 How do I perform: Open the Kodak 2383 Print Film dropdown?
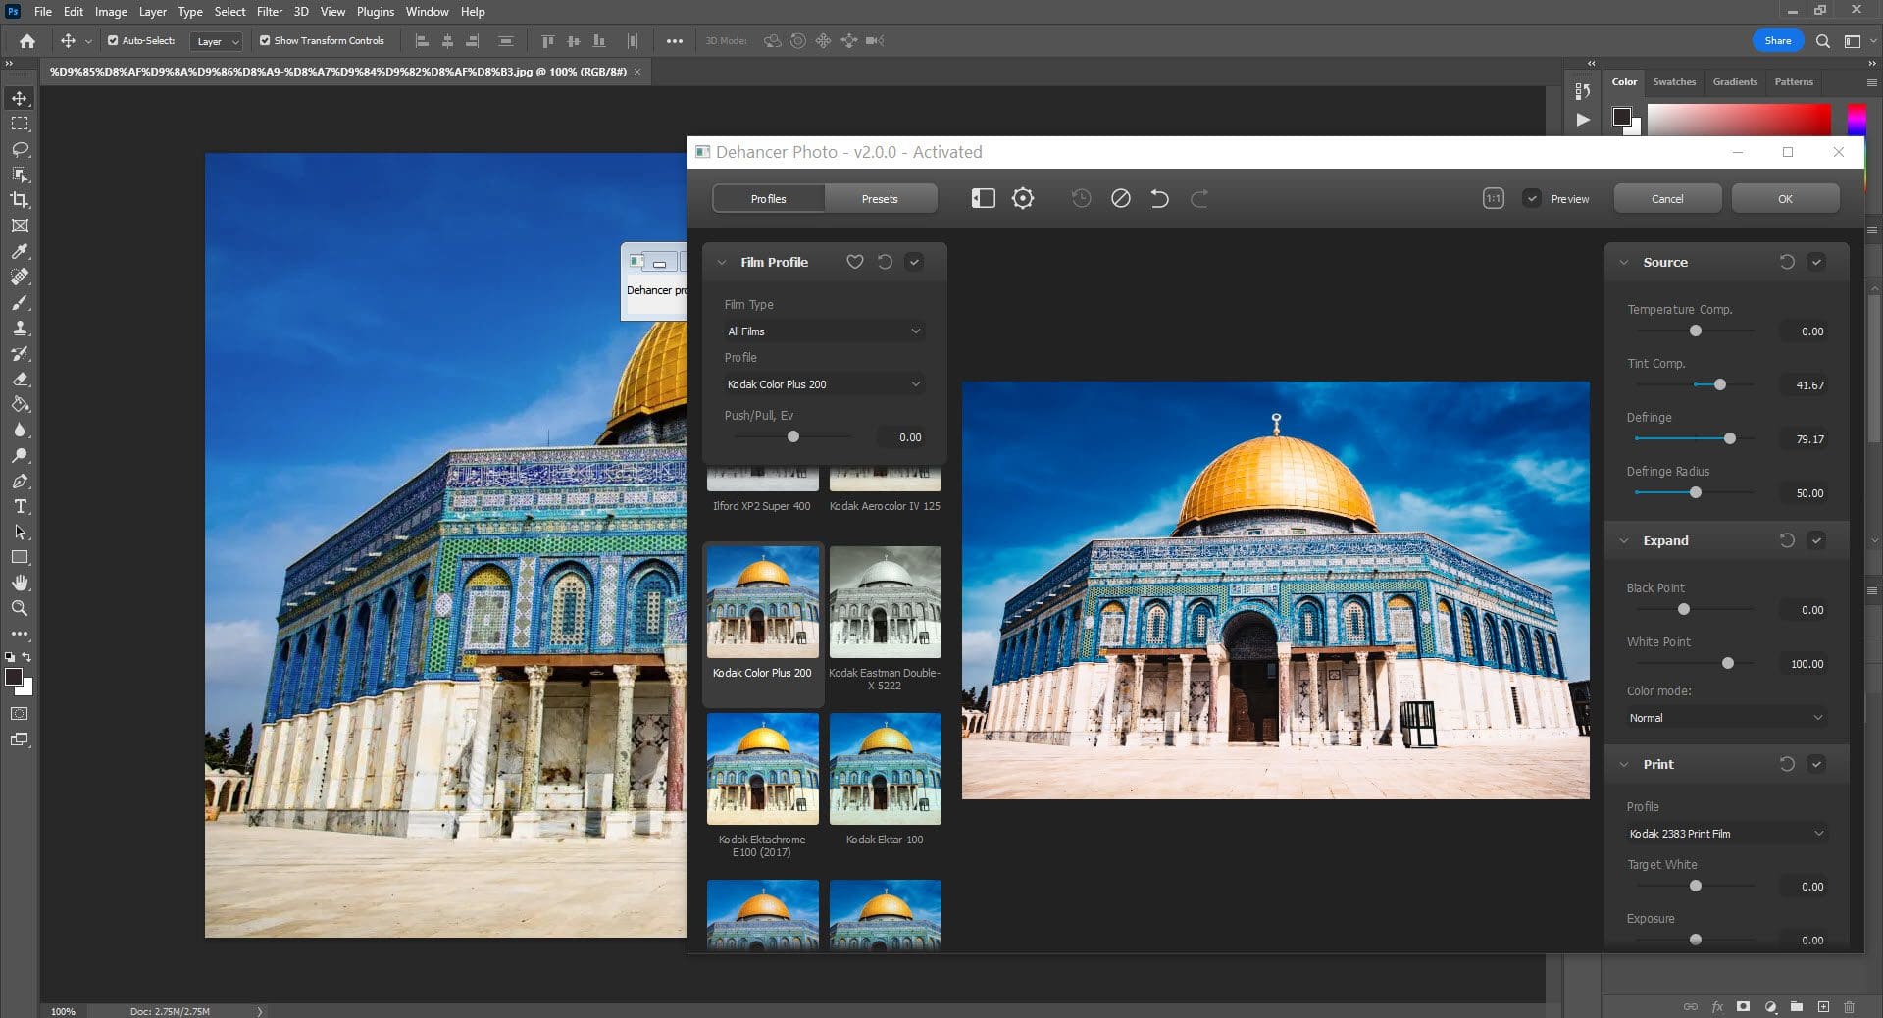pyautogui.click(x=1726, y=834)
